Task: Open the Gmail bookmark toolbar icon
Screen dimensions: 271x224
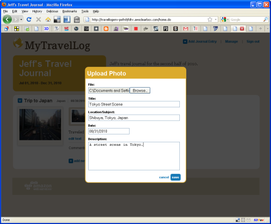Action: pyautogui.click(x=186, y=29)
